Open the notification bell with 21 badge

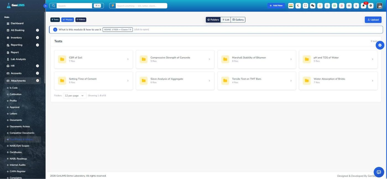364,6
